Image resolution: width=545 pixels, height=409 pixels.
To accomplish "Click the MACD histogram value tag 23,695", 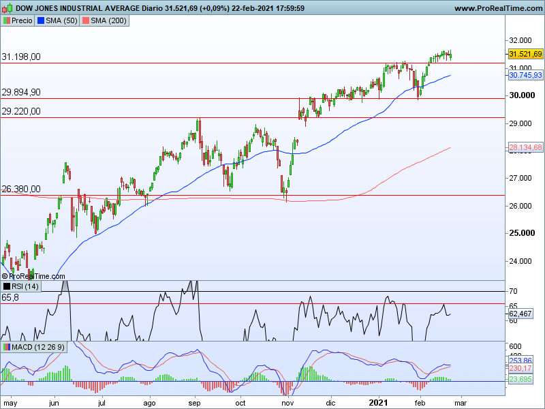I will pyautogui.click(x=520, y=379).
